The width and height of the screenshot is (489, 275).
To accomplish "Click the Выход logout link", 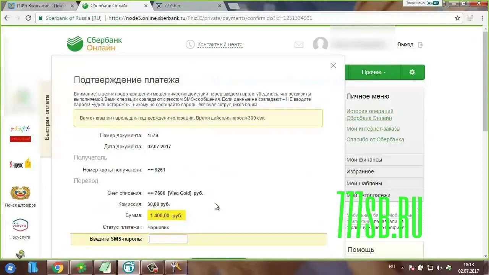I will [x=405, y=44].
